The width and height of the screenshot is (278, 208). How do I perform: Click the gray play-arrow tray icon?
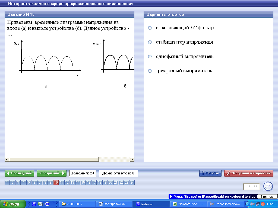(253, 204)
